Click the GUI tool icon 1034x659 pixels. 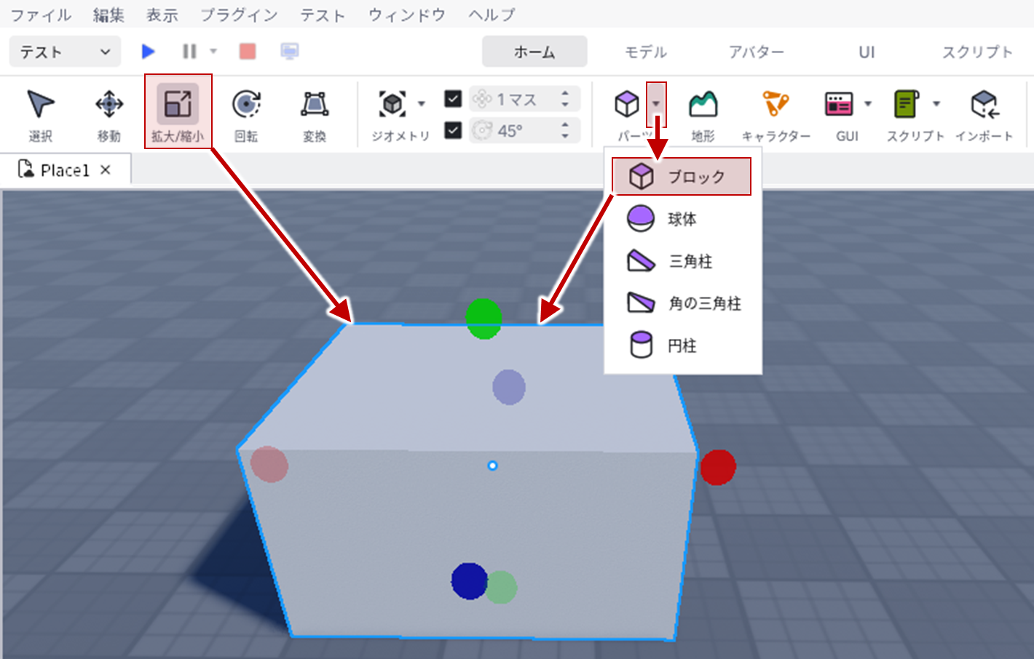point(839,104)
